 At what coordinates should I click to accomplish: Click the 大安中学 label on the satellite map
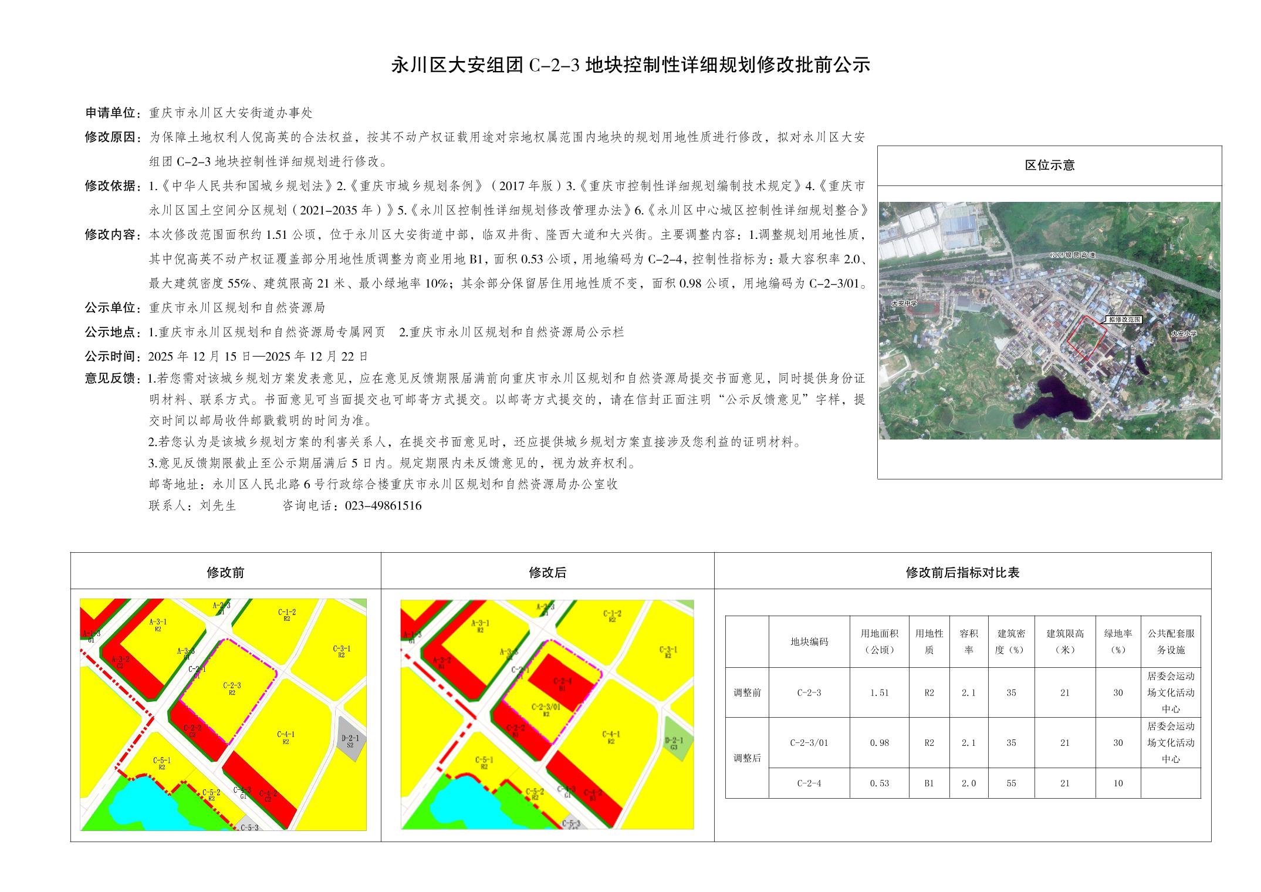(904, 304)
